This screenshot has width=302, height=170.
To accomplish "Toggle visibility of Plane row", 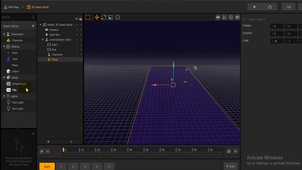I will (77, 59).
